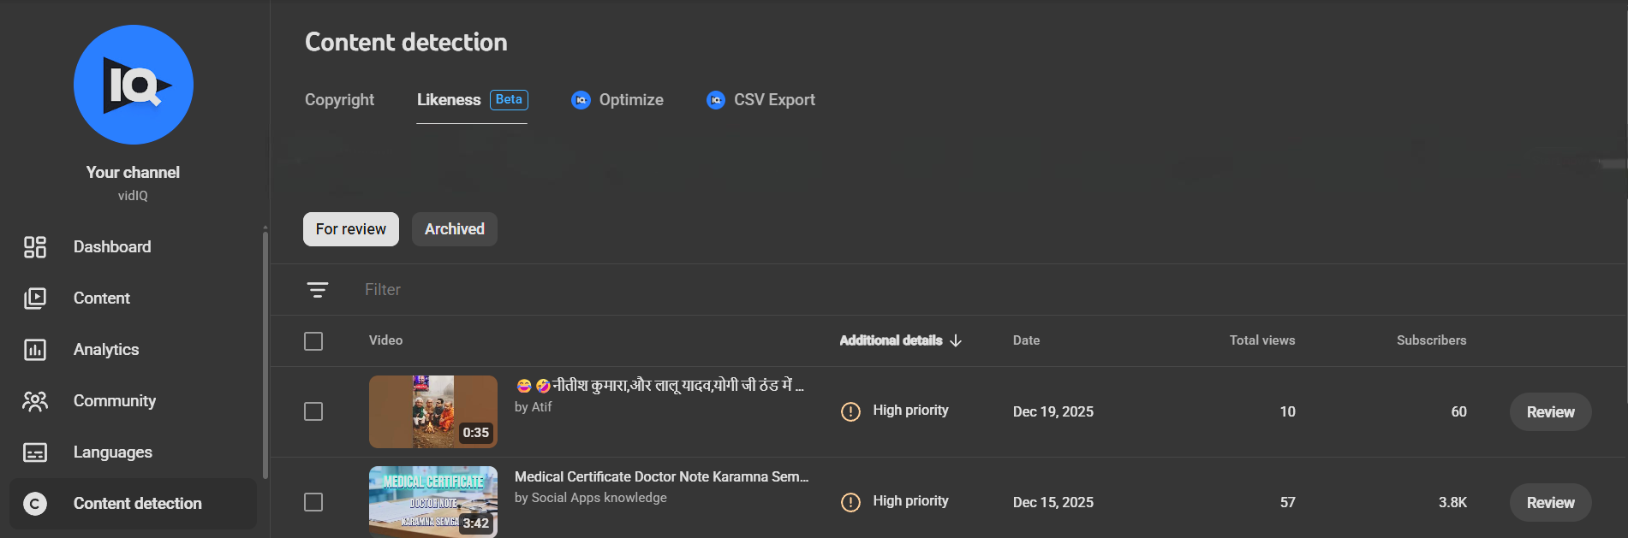Screen dimensions: 1628x538
Task: Click High priority in the Medical Certificate row
Action: (910, 501)
